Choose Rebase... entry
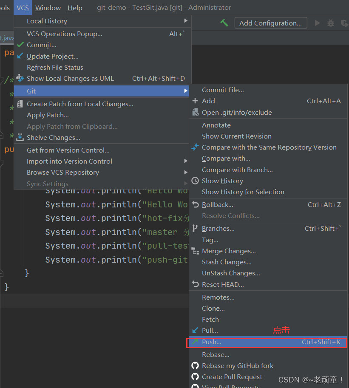 (x=268, y=354)
